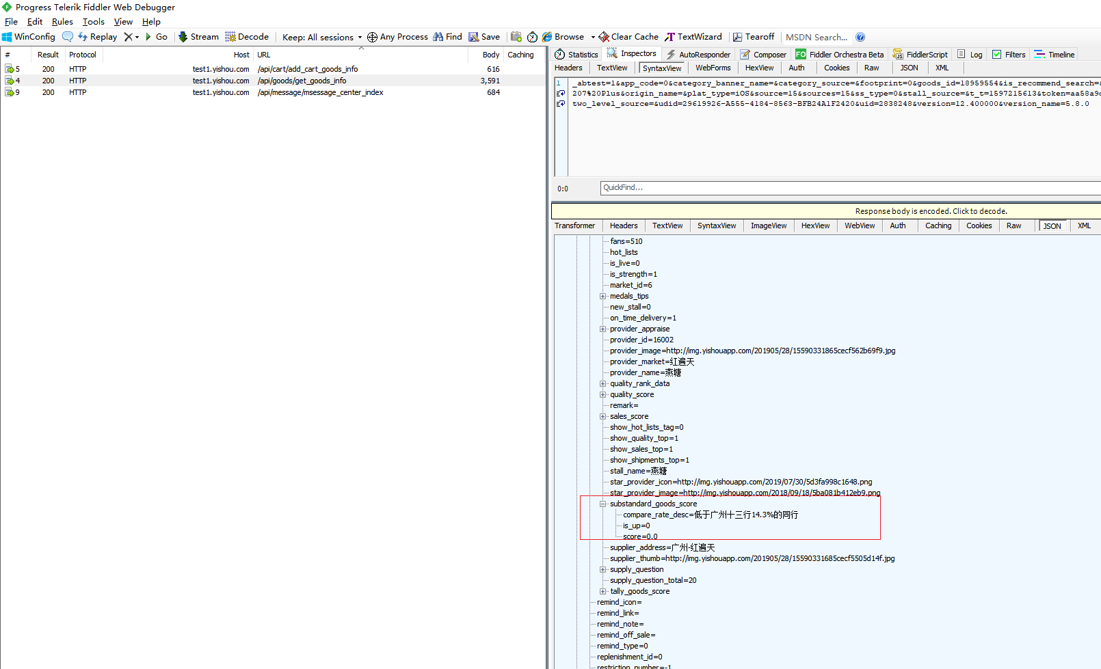Viewport: 1101px width, 669px height.
Task: Click the blue help icon
Action: (860, 37)
